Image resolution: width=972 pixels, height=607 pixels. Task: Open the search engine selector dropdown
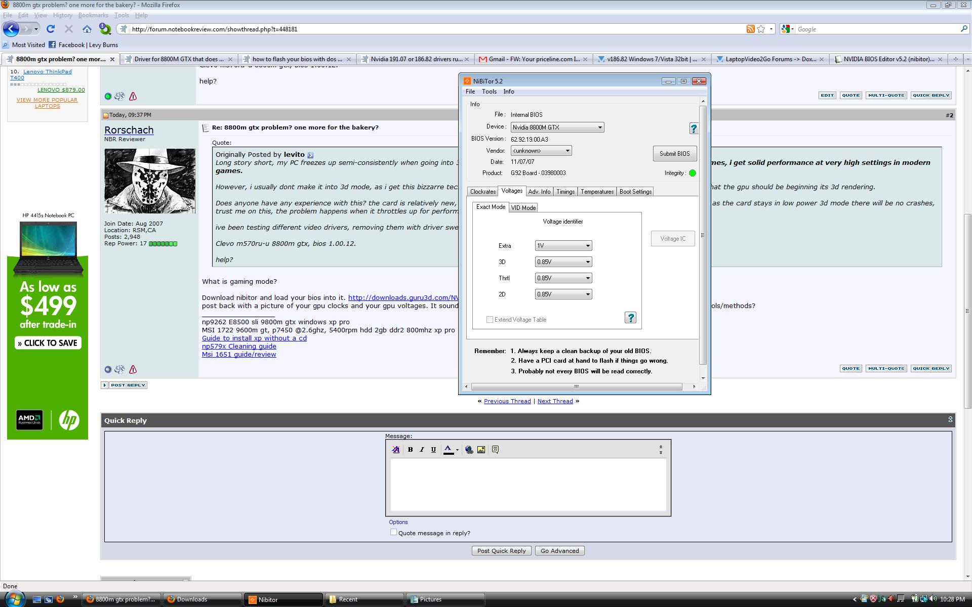coord(786,29)
